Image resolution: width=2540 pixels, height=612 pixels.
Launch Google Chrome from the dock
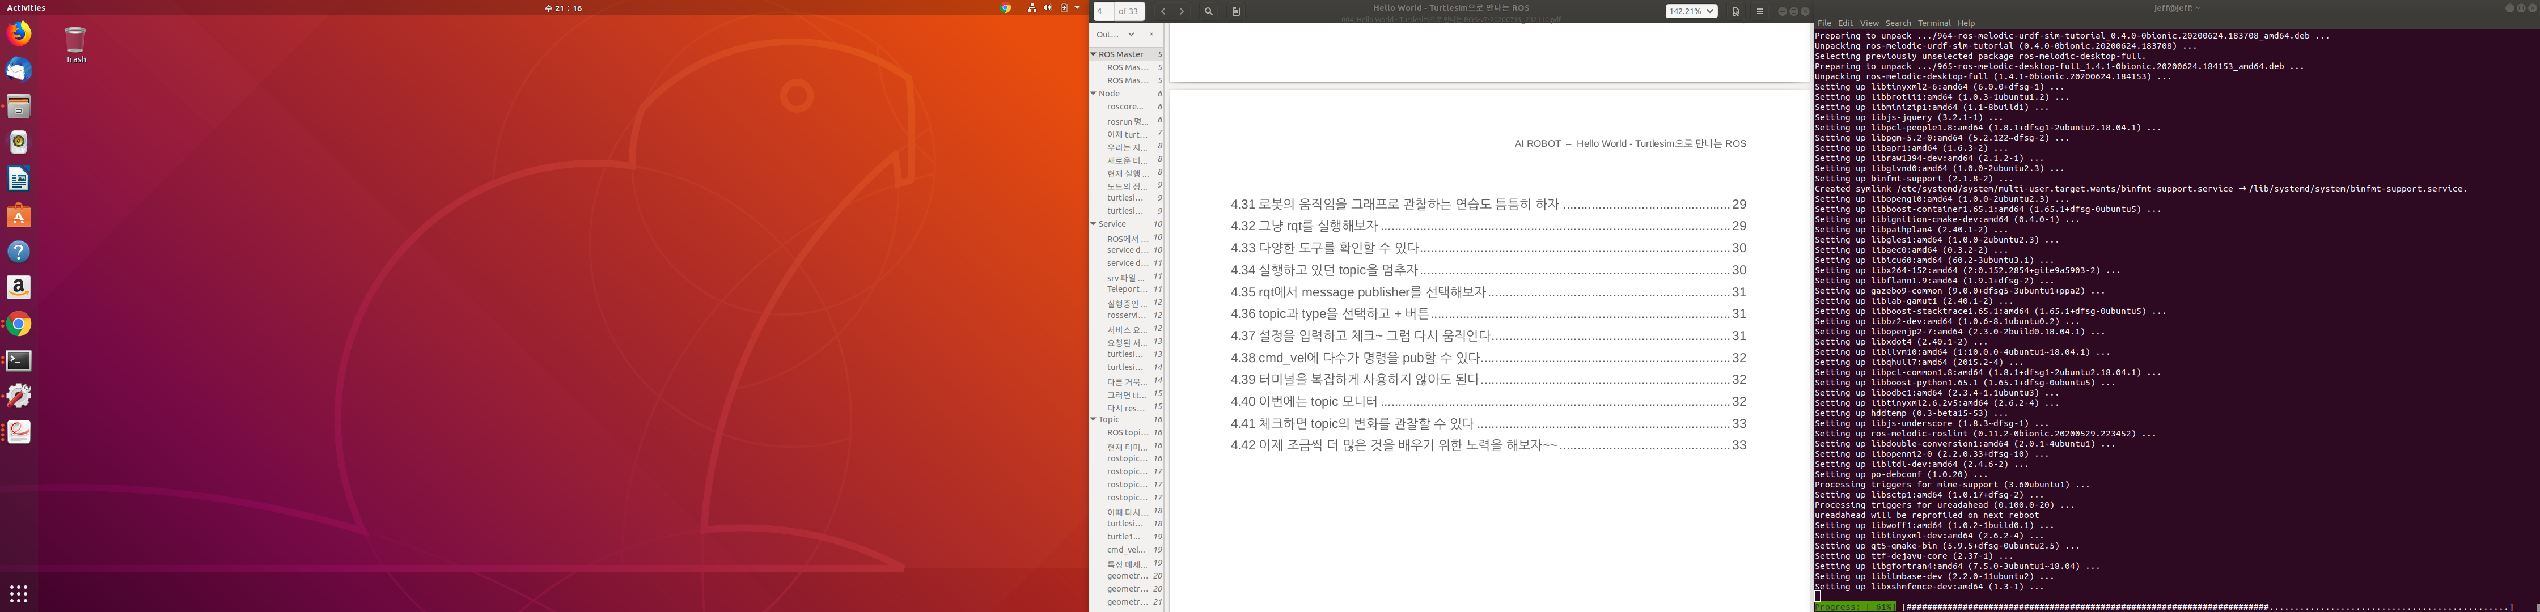click(x=19, y=323)
